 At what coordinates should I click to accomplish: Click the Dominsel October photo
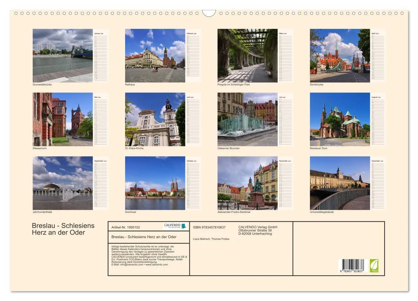coord(155,183)
